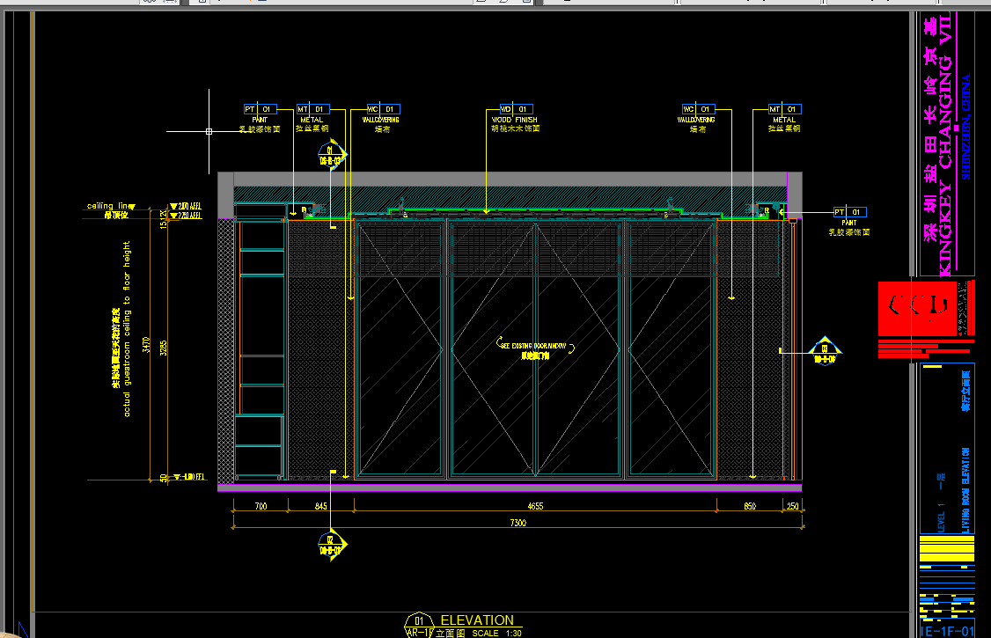Click the left WALLCOVERING label
Image resolution: width=991 pixels, height=638 pixels.
[x=380, y=120]
